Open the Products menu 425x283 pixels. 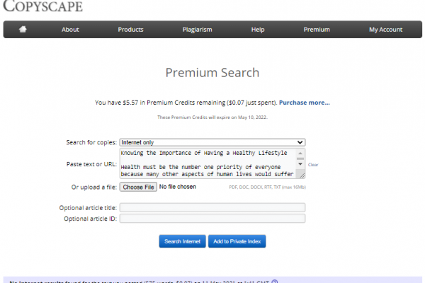(x=130, y=30)
